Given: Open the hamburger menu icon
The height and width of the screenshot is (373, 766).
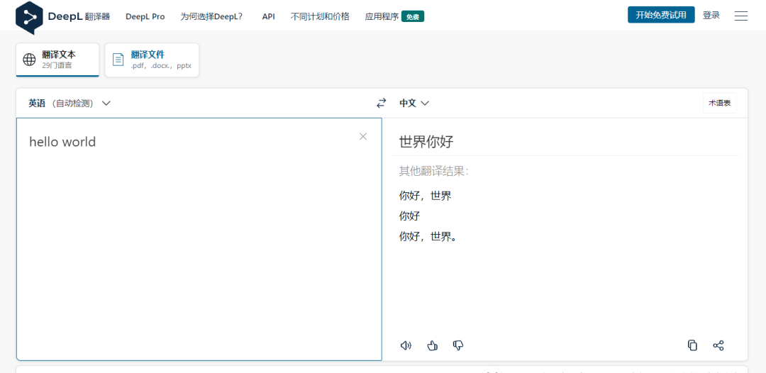Looking at the screenshot, I should (741, 16).
